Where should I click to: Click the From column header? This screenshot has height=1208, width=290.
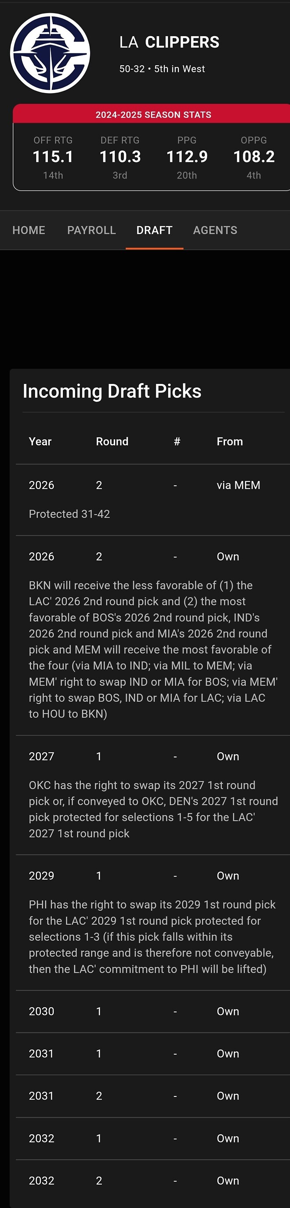coord(230,441)
